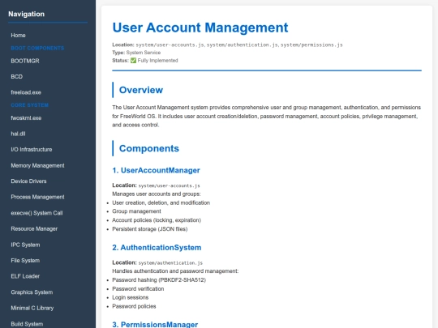Open Graphics System documentation
Screen dimensions: 438x328
tap(32, 292)
